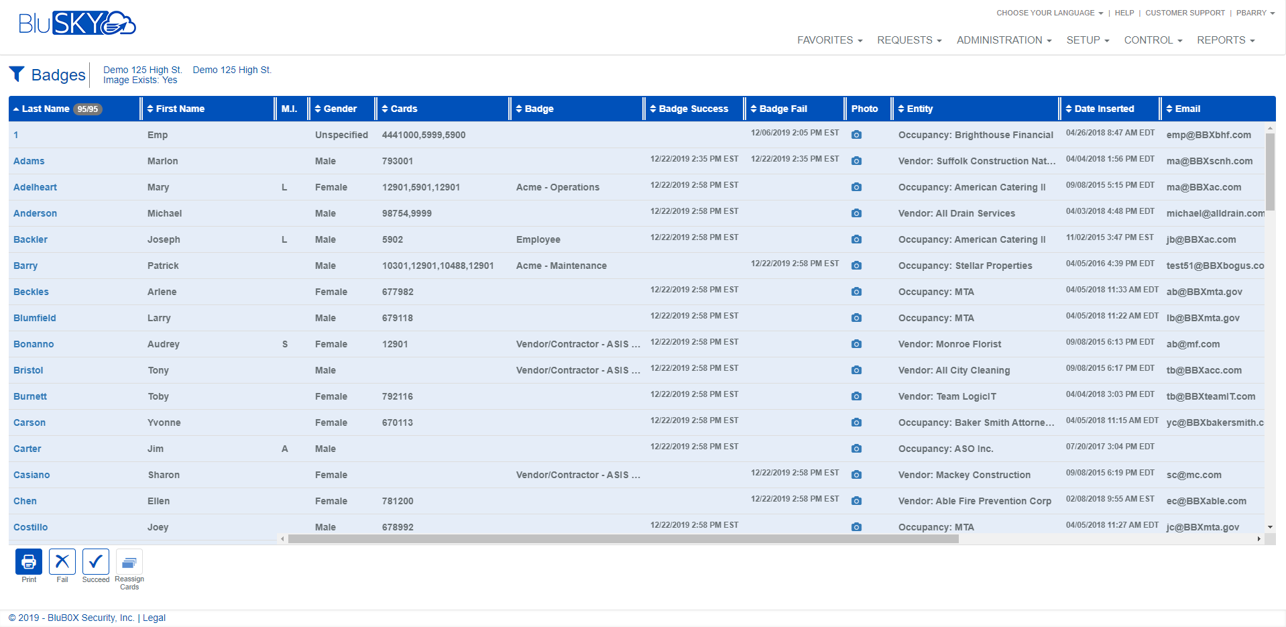The image size is (1286, 627).
Task: View Adams' photo via the camera icon
Action: [856, 161]
